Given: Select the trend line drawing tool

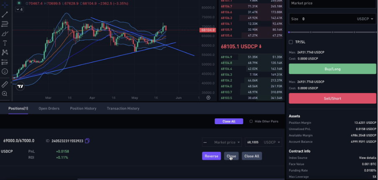Looking at the screenshot, I should 5,15.
